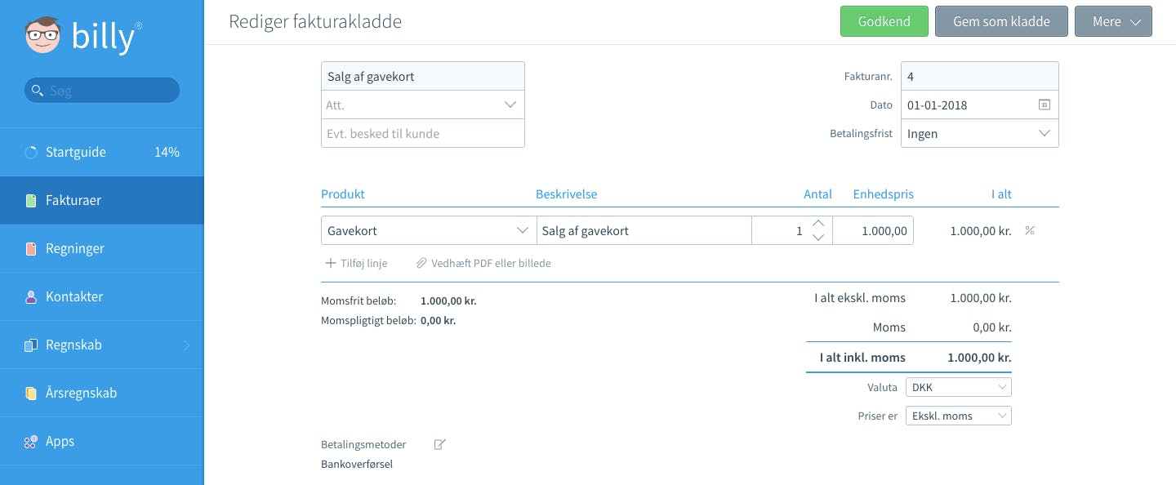This screenshot has height=485, width=1176.
Task: Click the paperclip attach icon
Action: point(421,263)
